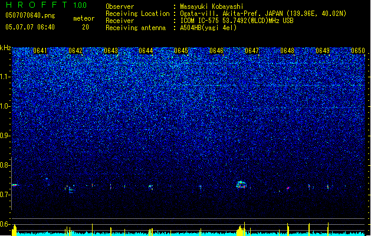Click the meteor count label
The image size is (371, 236).
pos(84,18)
